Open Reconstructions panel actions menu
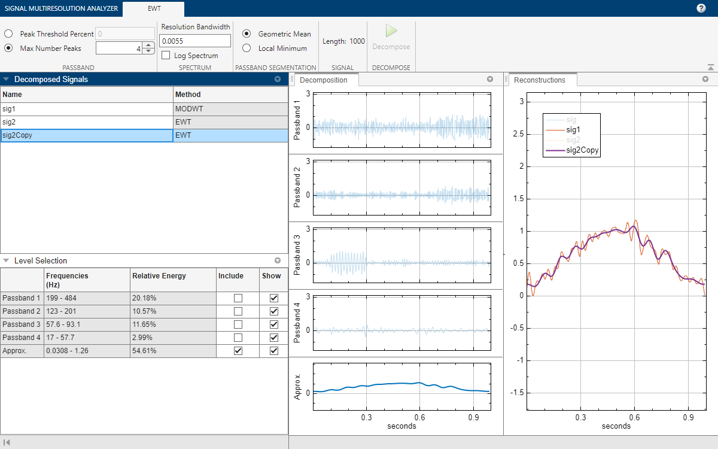The width and height of the screenshot is (718, 449). 705,80
